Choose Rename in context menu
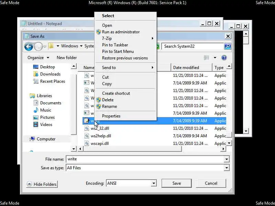275x206 pixels. (125, 106)
